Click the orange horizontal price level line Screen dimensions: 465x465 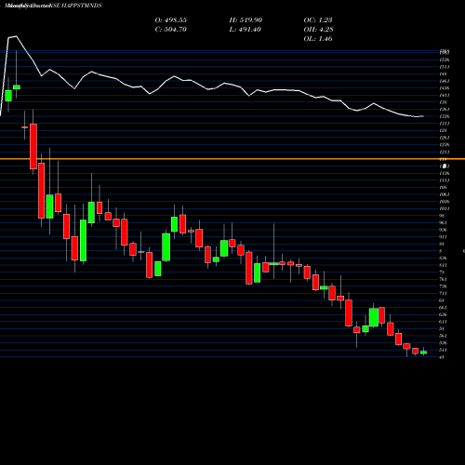(x=232, y=159)
